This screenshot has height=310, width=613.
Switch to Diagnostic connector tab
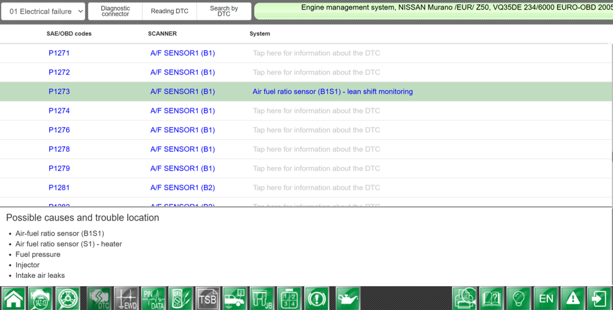pyautogui.click(x=115, y=11)
